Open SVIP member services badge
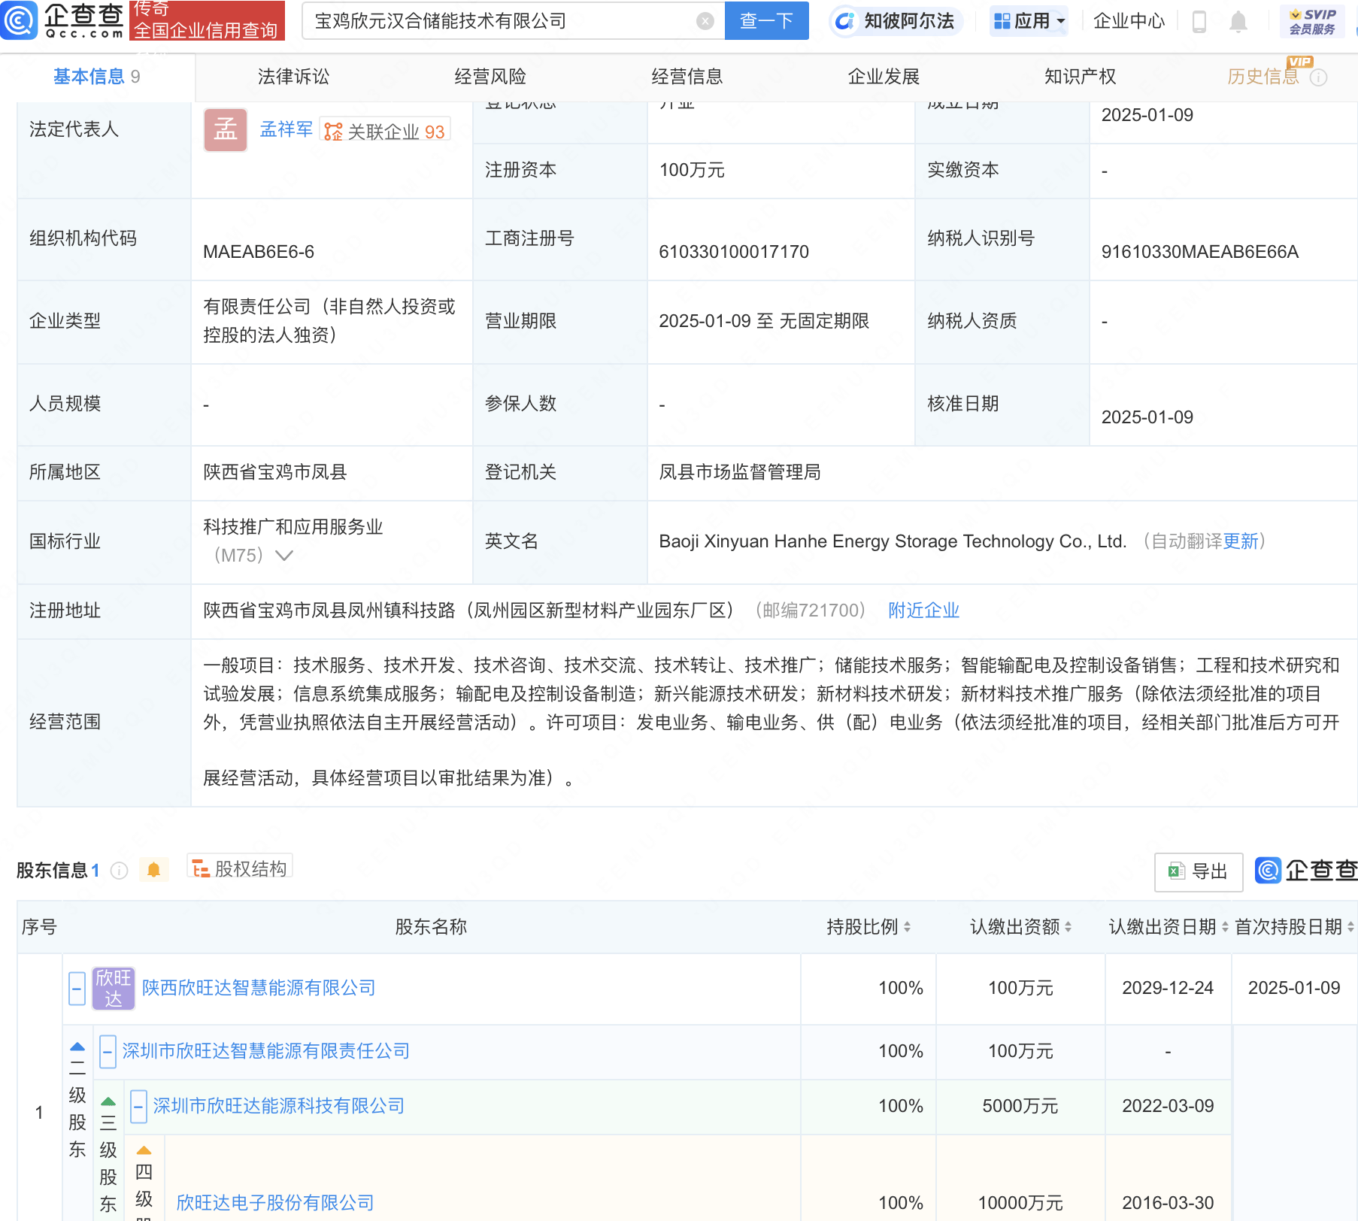Viewport: 1358px width, 1221px height. click(1312, 21)
